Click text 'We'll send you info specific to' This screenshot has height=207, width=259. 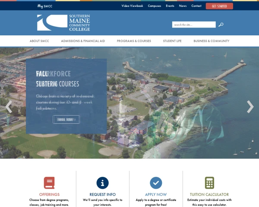(x=103, y=200)
